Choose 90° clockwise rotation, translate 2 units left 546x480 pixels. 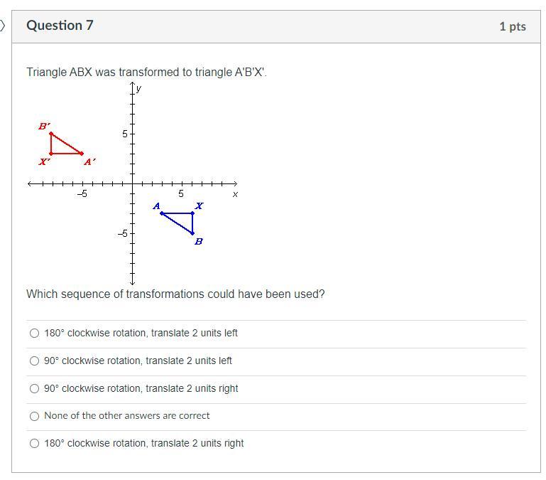[x=34, y=361]
